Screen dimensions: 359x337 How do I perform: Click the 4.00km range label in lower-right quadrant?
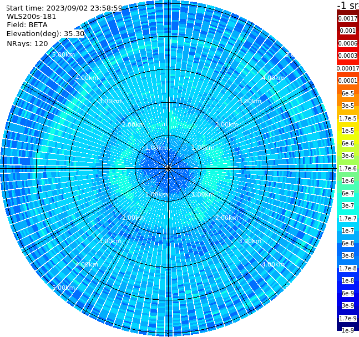click(x=273, y=264)
